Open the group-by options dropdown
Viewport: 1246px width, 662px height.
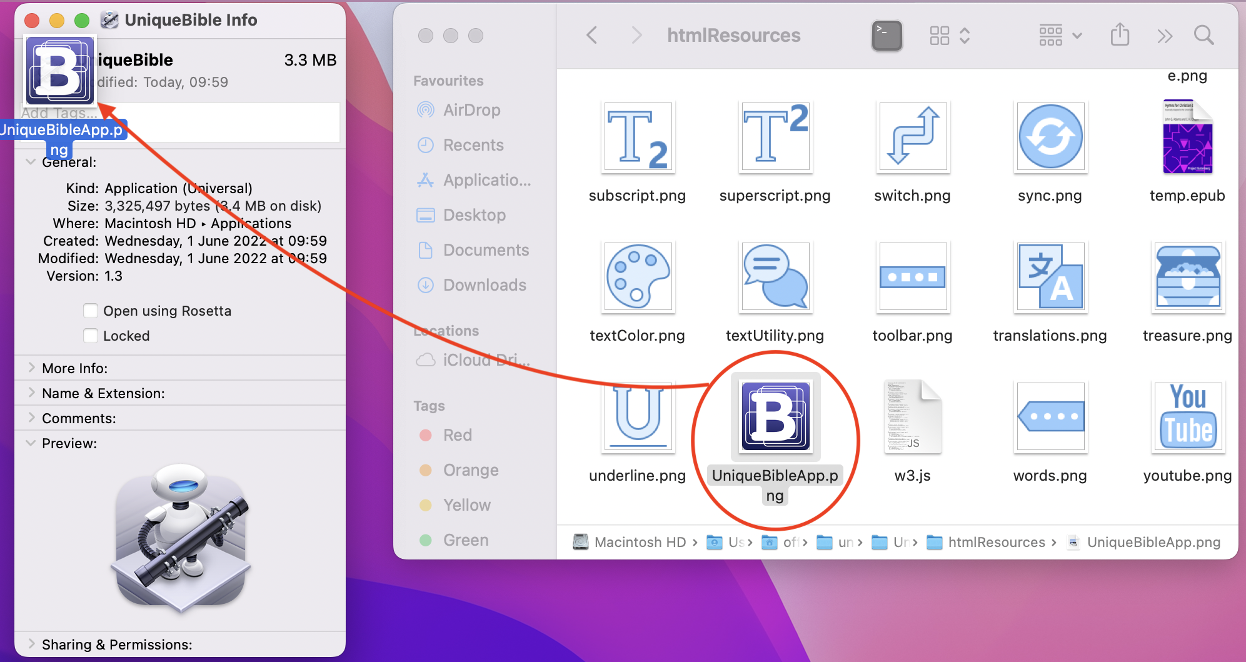coord(1060,36)
